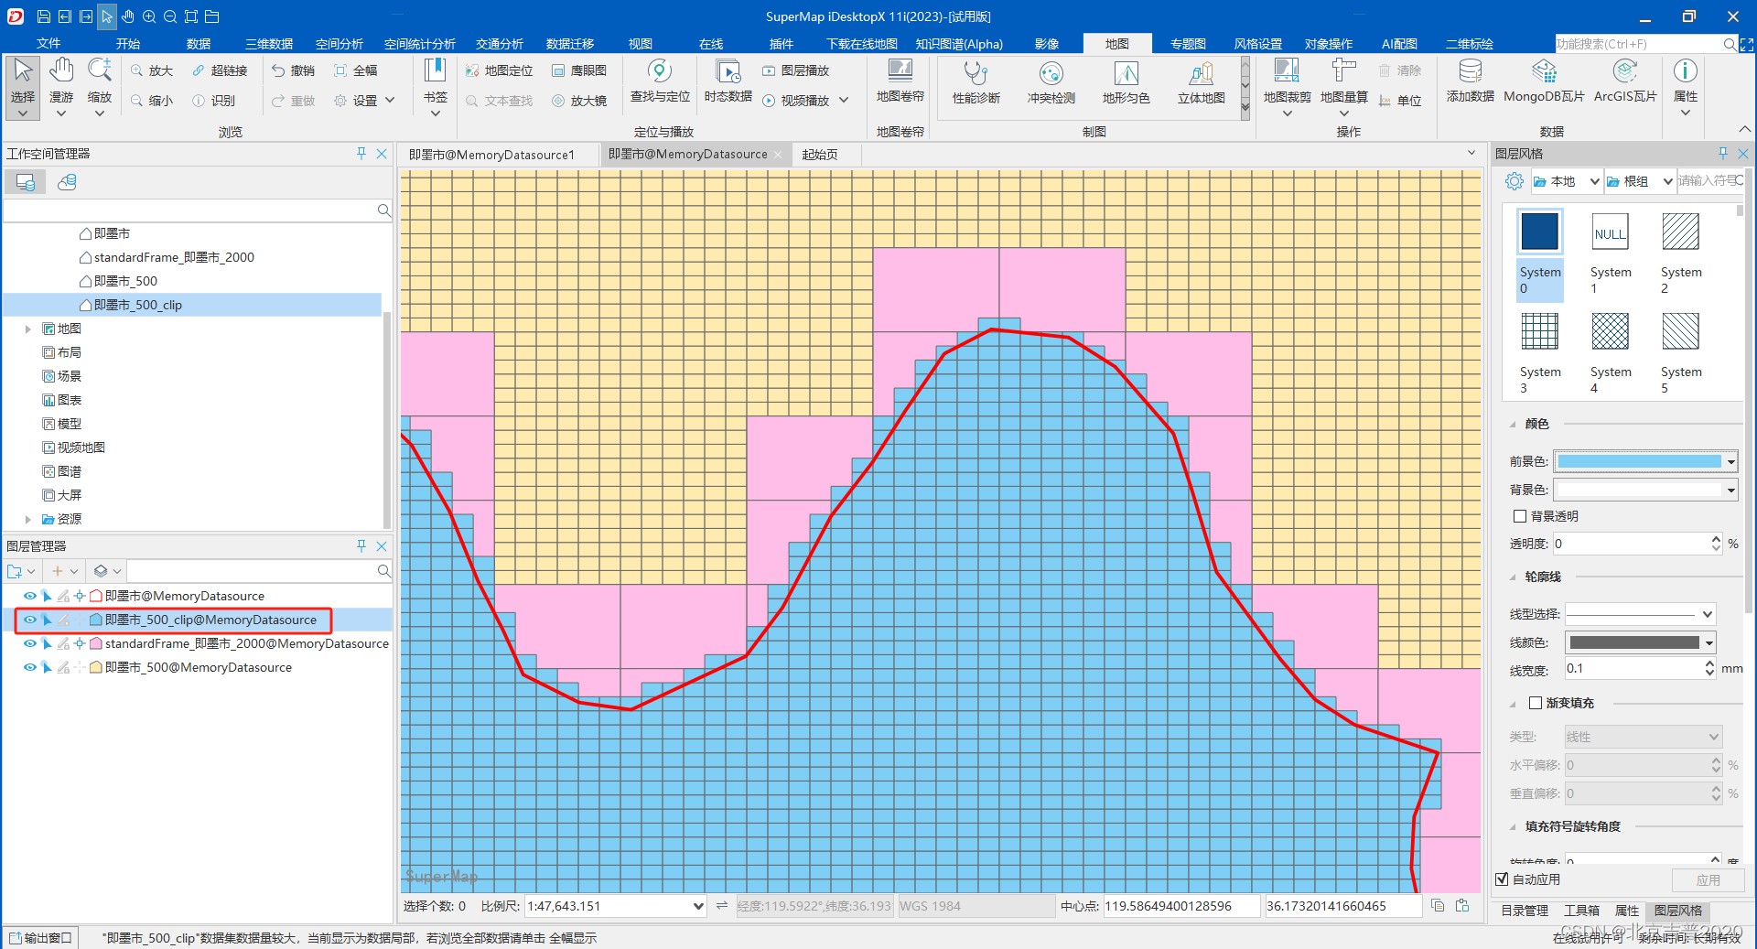The height and width of the screenshot is (949, 1757).
Task: Open the 鹰眼图 overview map
Action: point(578,70)
